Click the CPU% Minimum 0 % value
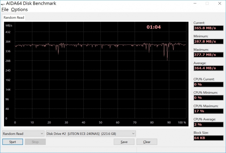 pos(208,98)
